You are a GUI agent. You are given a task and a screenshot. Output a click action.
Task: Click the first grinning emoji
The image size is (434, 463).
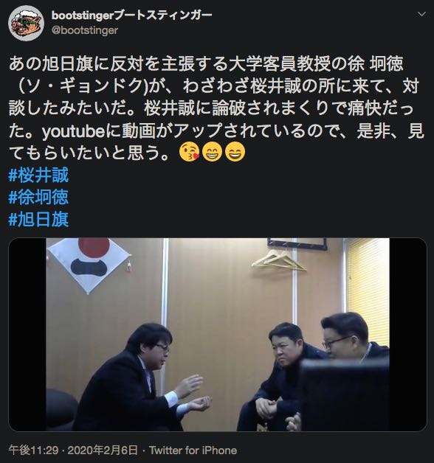[x=212, y=152]
